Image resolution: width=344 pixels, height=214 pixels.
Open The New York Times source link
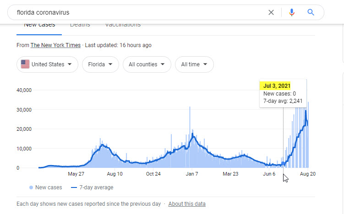55,45
